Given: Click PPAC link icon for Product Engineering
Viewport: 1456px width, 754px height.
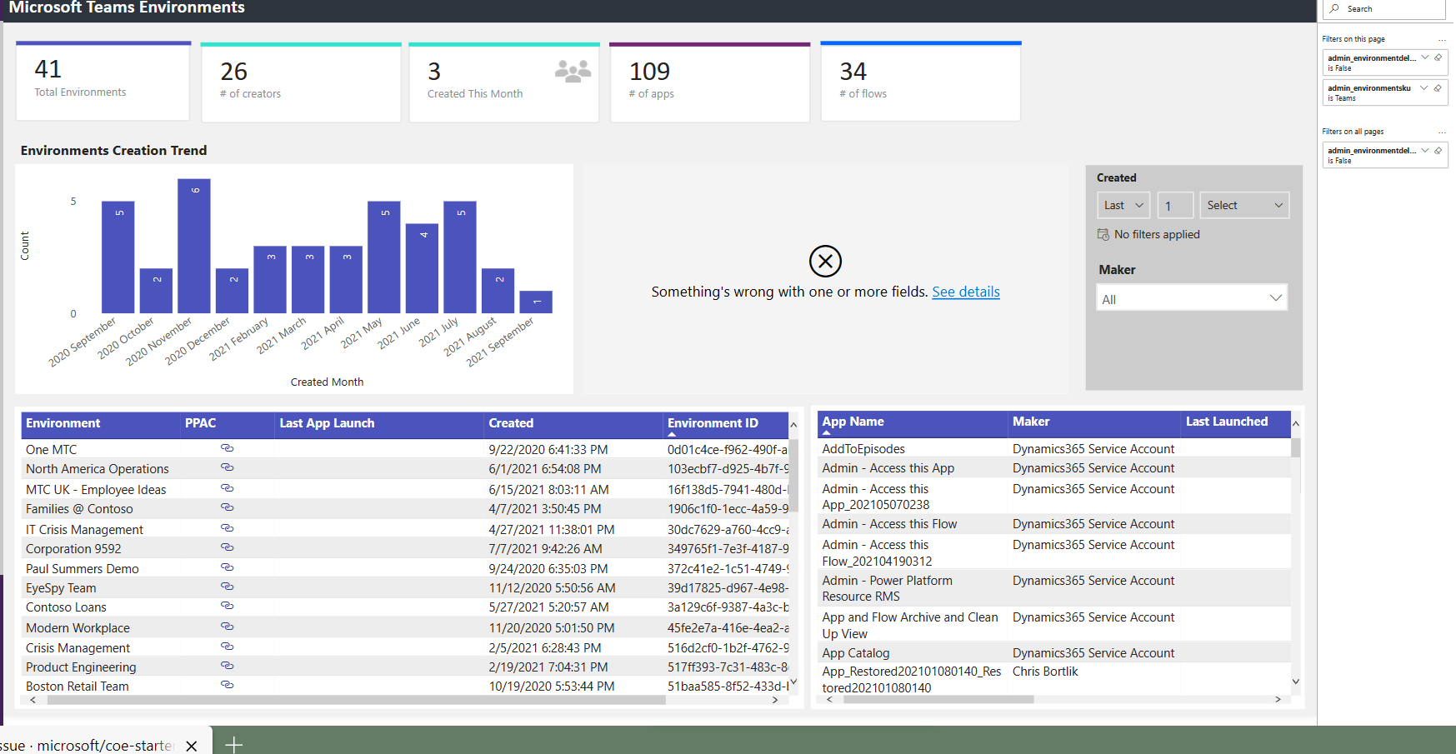Looking at the screenshot, I should [x=228, y=666].
